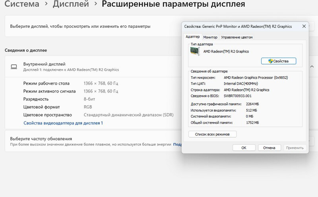Click the Стандартный динамический диапазон (SDR) value
The width and height of the screenshot is (318, 197).
(x=128, y=115)
